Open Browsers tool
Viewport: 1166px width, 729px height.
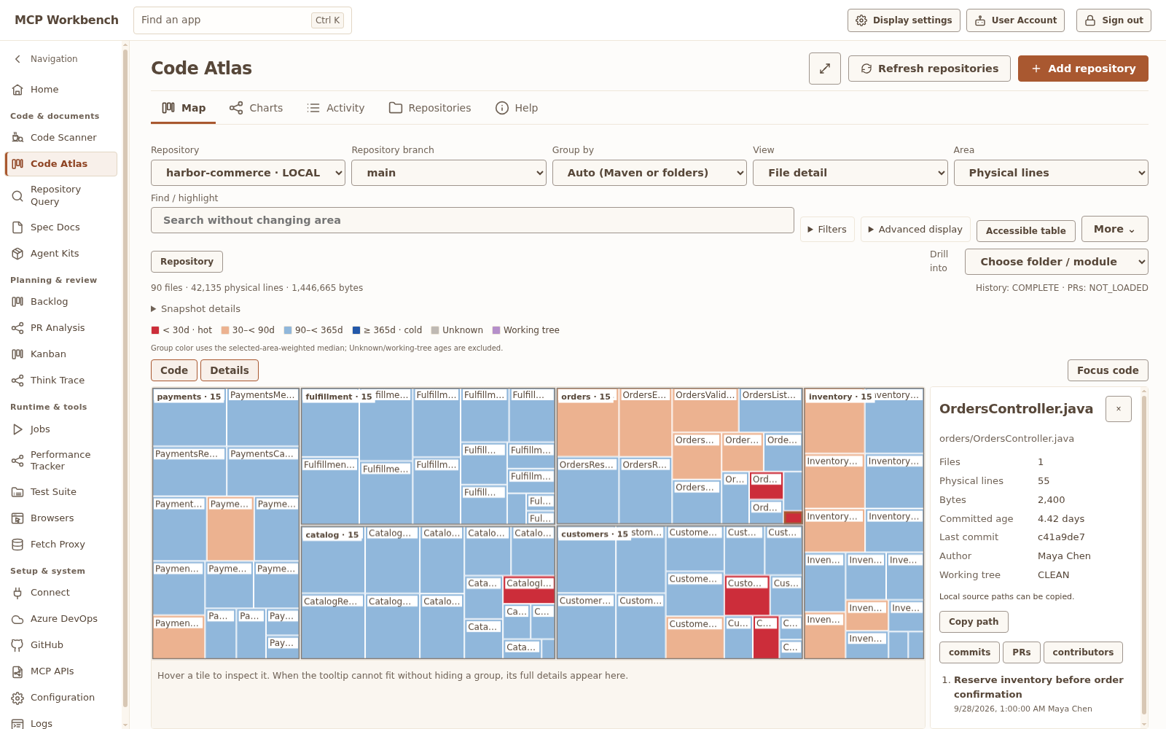61,518
